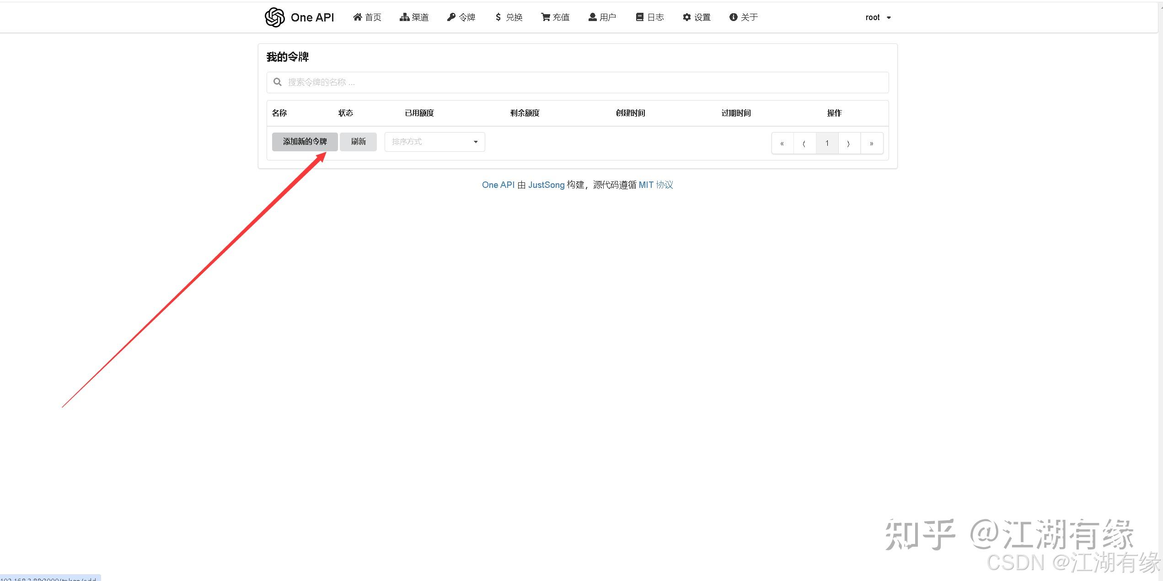Click the 令牌 key icon in navbar
This screenshot has height=581, width=1163.
tap(451, 17)
